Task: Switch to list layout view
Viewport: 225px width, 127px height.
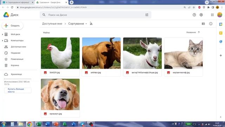Action: pos(203,24)
